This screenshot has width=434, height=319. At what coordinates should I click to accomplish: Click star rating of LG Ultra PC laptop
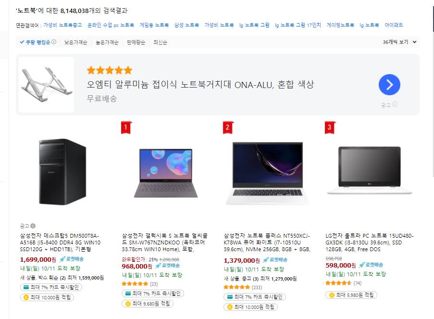338,283
